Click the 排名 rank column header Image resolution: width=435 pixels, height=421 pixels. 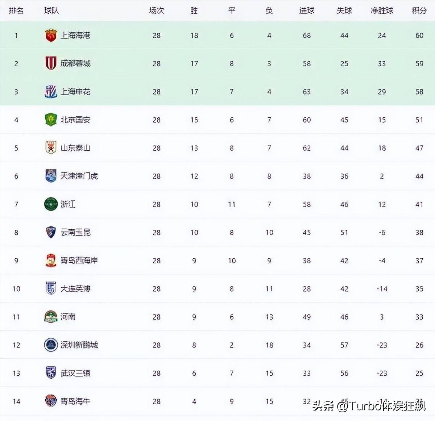(16, 11)
